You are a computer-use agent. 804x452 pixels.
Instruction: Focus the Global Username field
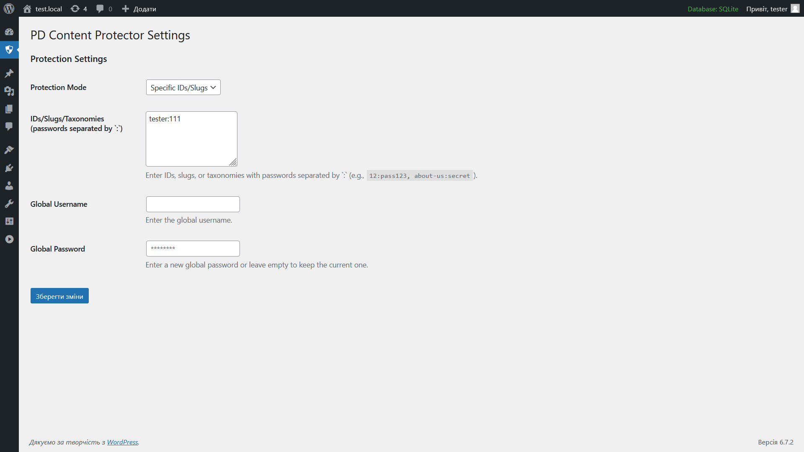(193, 204)
